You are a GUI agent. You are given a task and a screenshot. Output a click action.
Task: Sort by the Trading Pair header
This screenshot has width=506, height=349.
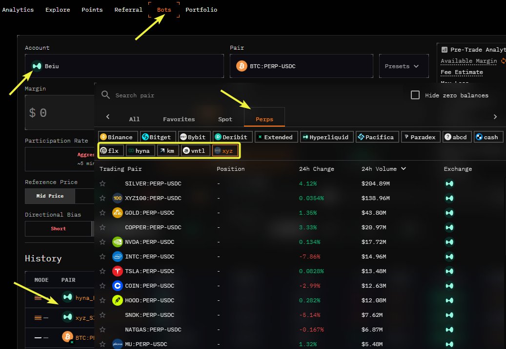(x=121, y=169)
